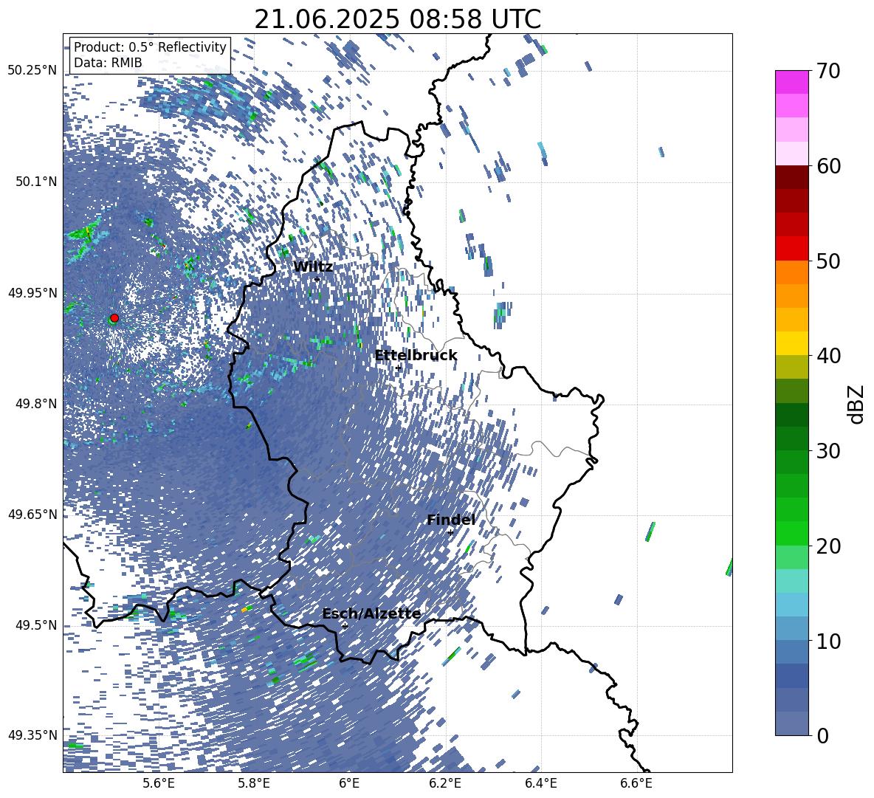Click the 'Data: RMIB' legend text
This screenshot has height=798, width=874.
click(108, 63)
